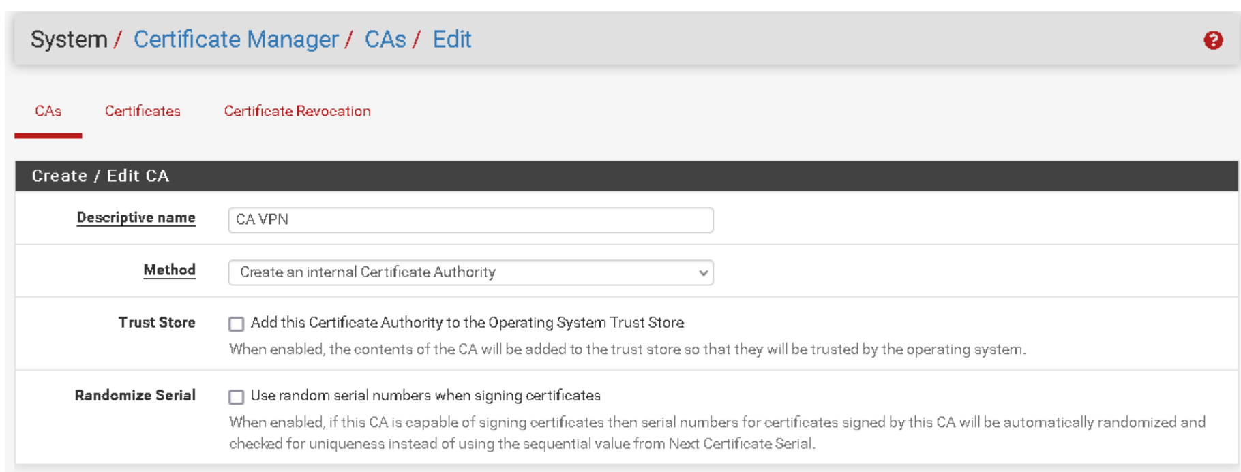Click the Create / Edit CA panel header
1241x472 pixels.
click(x=100, y=176)
